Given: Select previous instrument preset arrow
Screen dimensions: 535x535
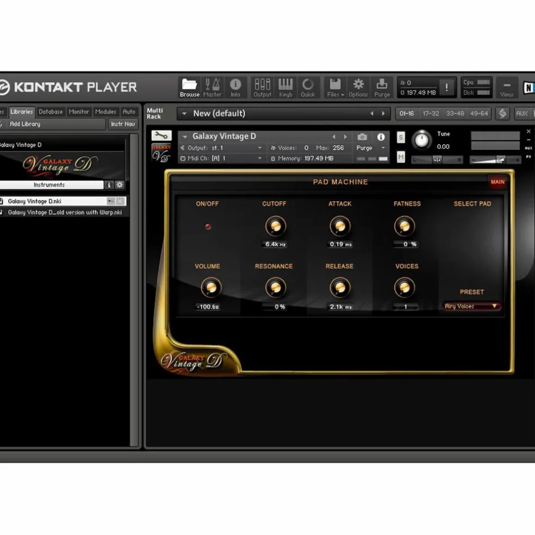Looking at the screenshot, I should pyautogui.click(x=334, y=137).
